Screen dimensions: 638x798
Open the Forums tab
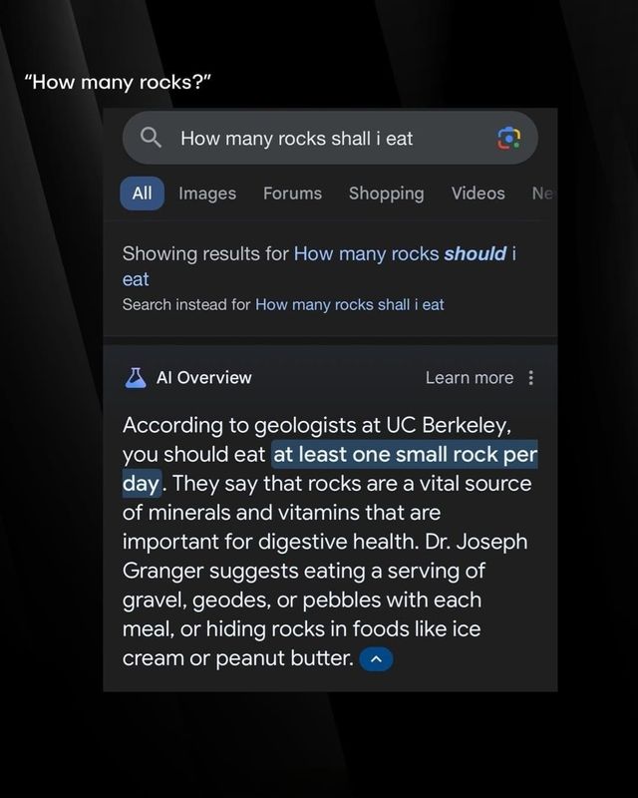[292, 194]
